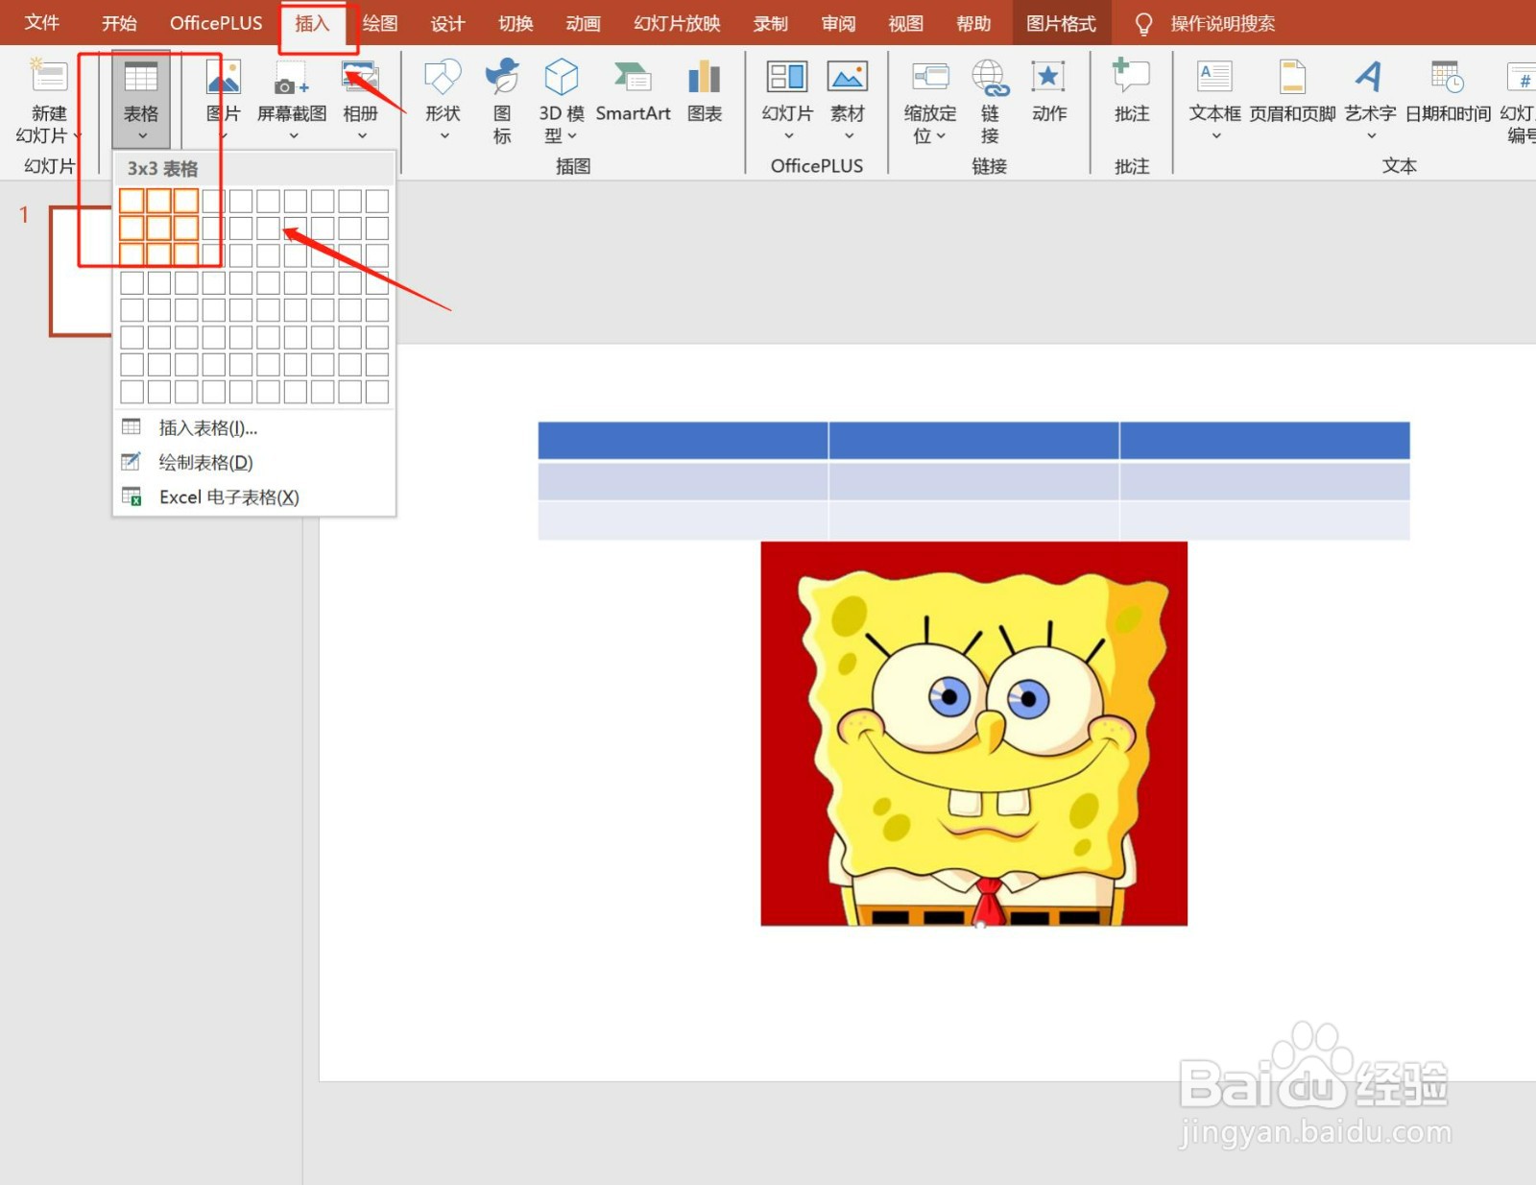Select the SpongeBob picture on slide
Screen dimensions: 1536x1185
pyautogui.click(x=973, y=734)
